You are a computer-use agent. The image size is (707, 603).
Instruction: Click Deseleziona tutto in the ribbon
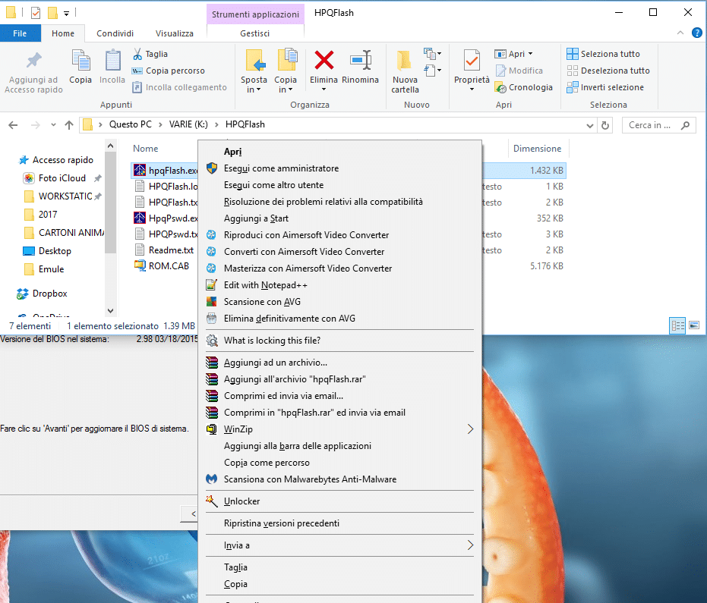(x=608, y=71)
